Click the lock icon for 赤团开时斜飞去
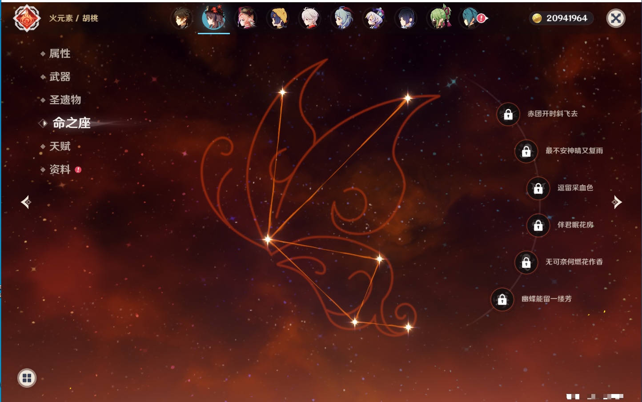 click(x=508, y=114)
